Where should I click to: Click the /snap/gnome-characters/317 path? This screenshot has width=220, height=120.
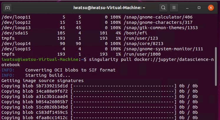[x=158, y=23]
